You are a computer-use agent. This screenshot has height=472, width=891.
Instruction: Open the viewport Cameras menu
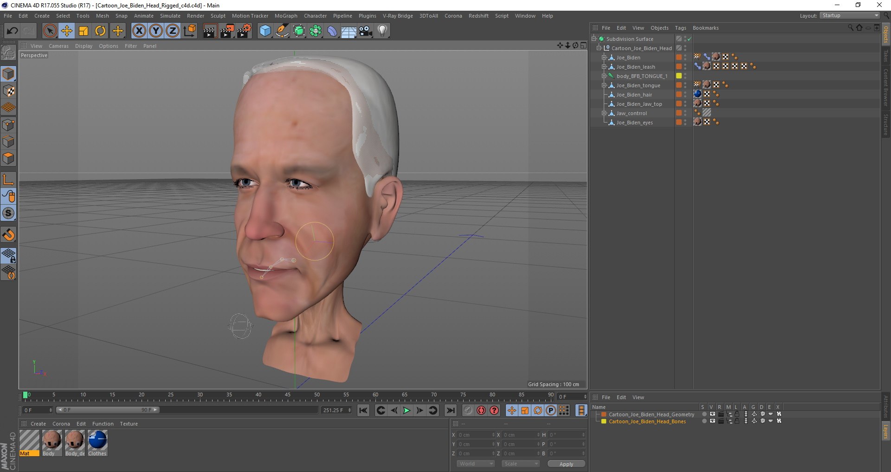[58, 46]
